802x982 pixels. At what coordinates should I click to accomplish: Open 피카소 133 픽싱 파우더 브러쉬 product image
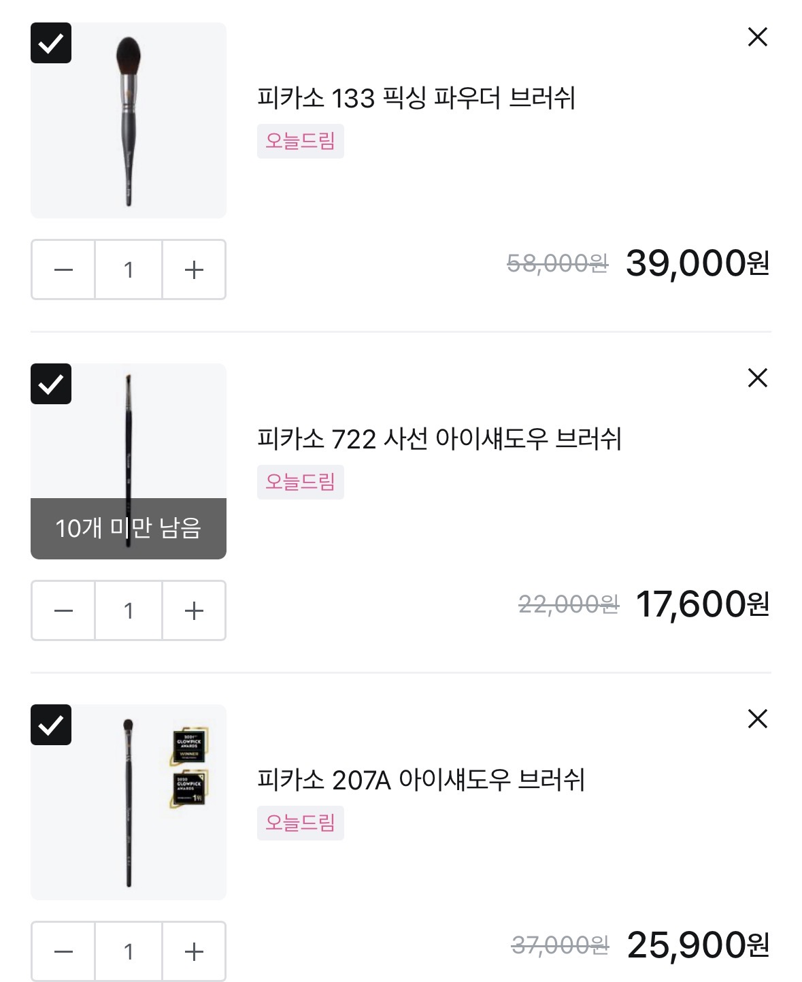[x=129, y=120]
